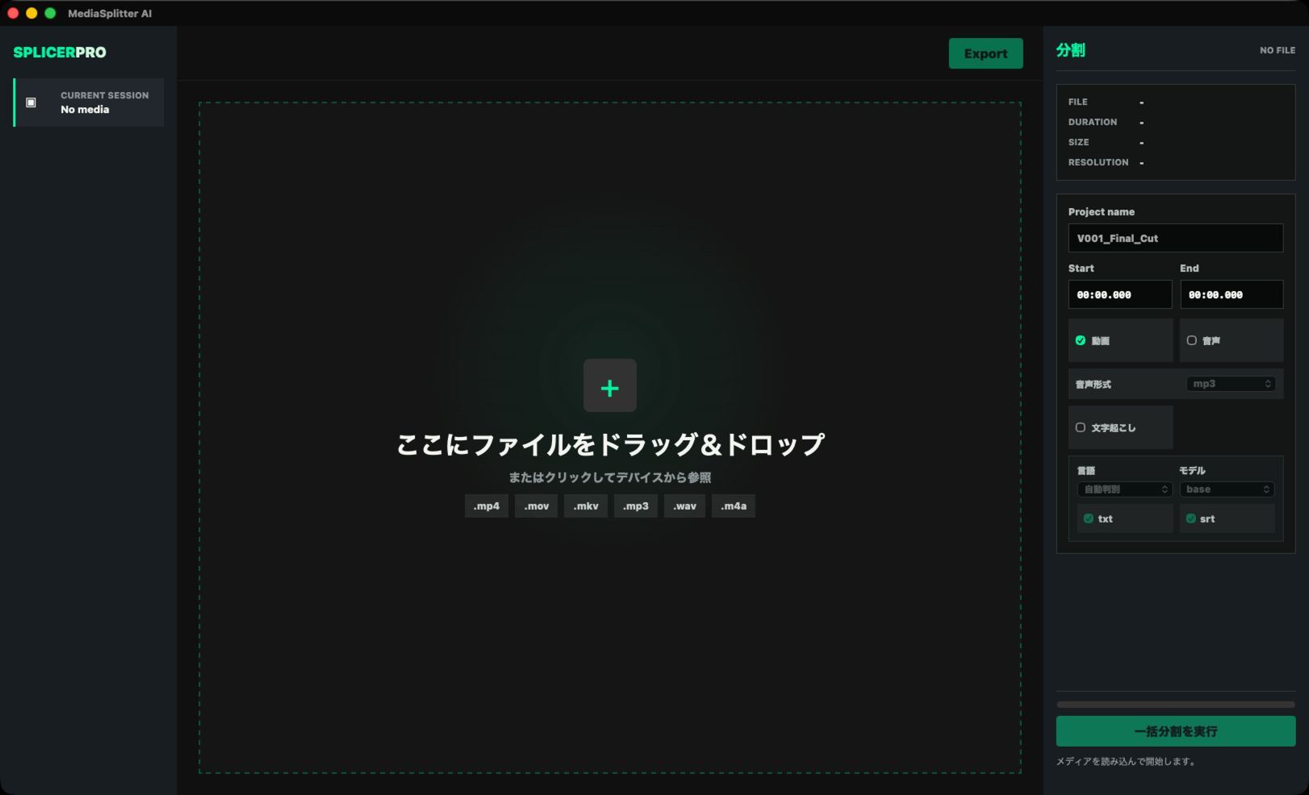This screenshot has height=795, width=1309.
Task: Open the 言語 自動判別 language dropdown
Action: click(x=1124, y=489)
